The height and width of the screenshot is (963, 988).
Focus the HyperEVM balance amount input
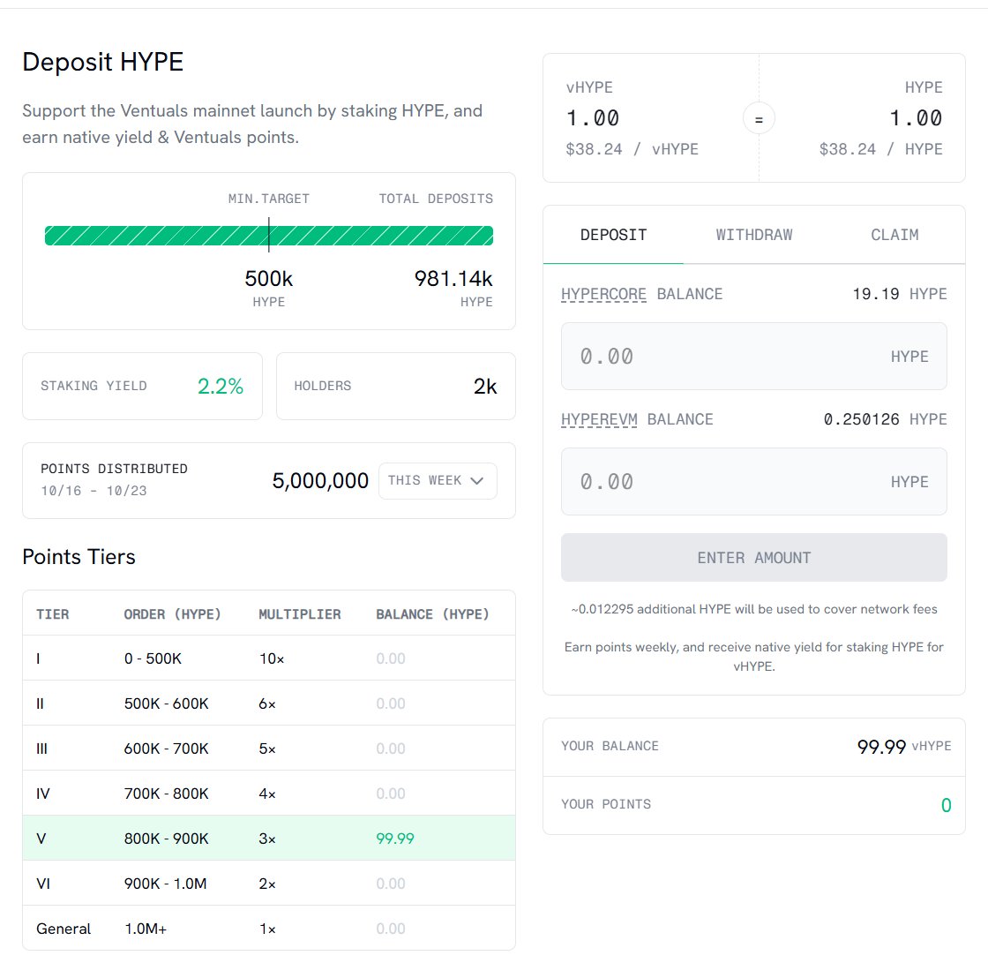[x=723, y=482]
